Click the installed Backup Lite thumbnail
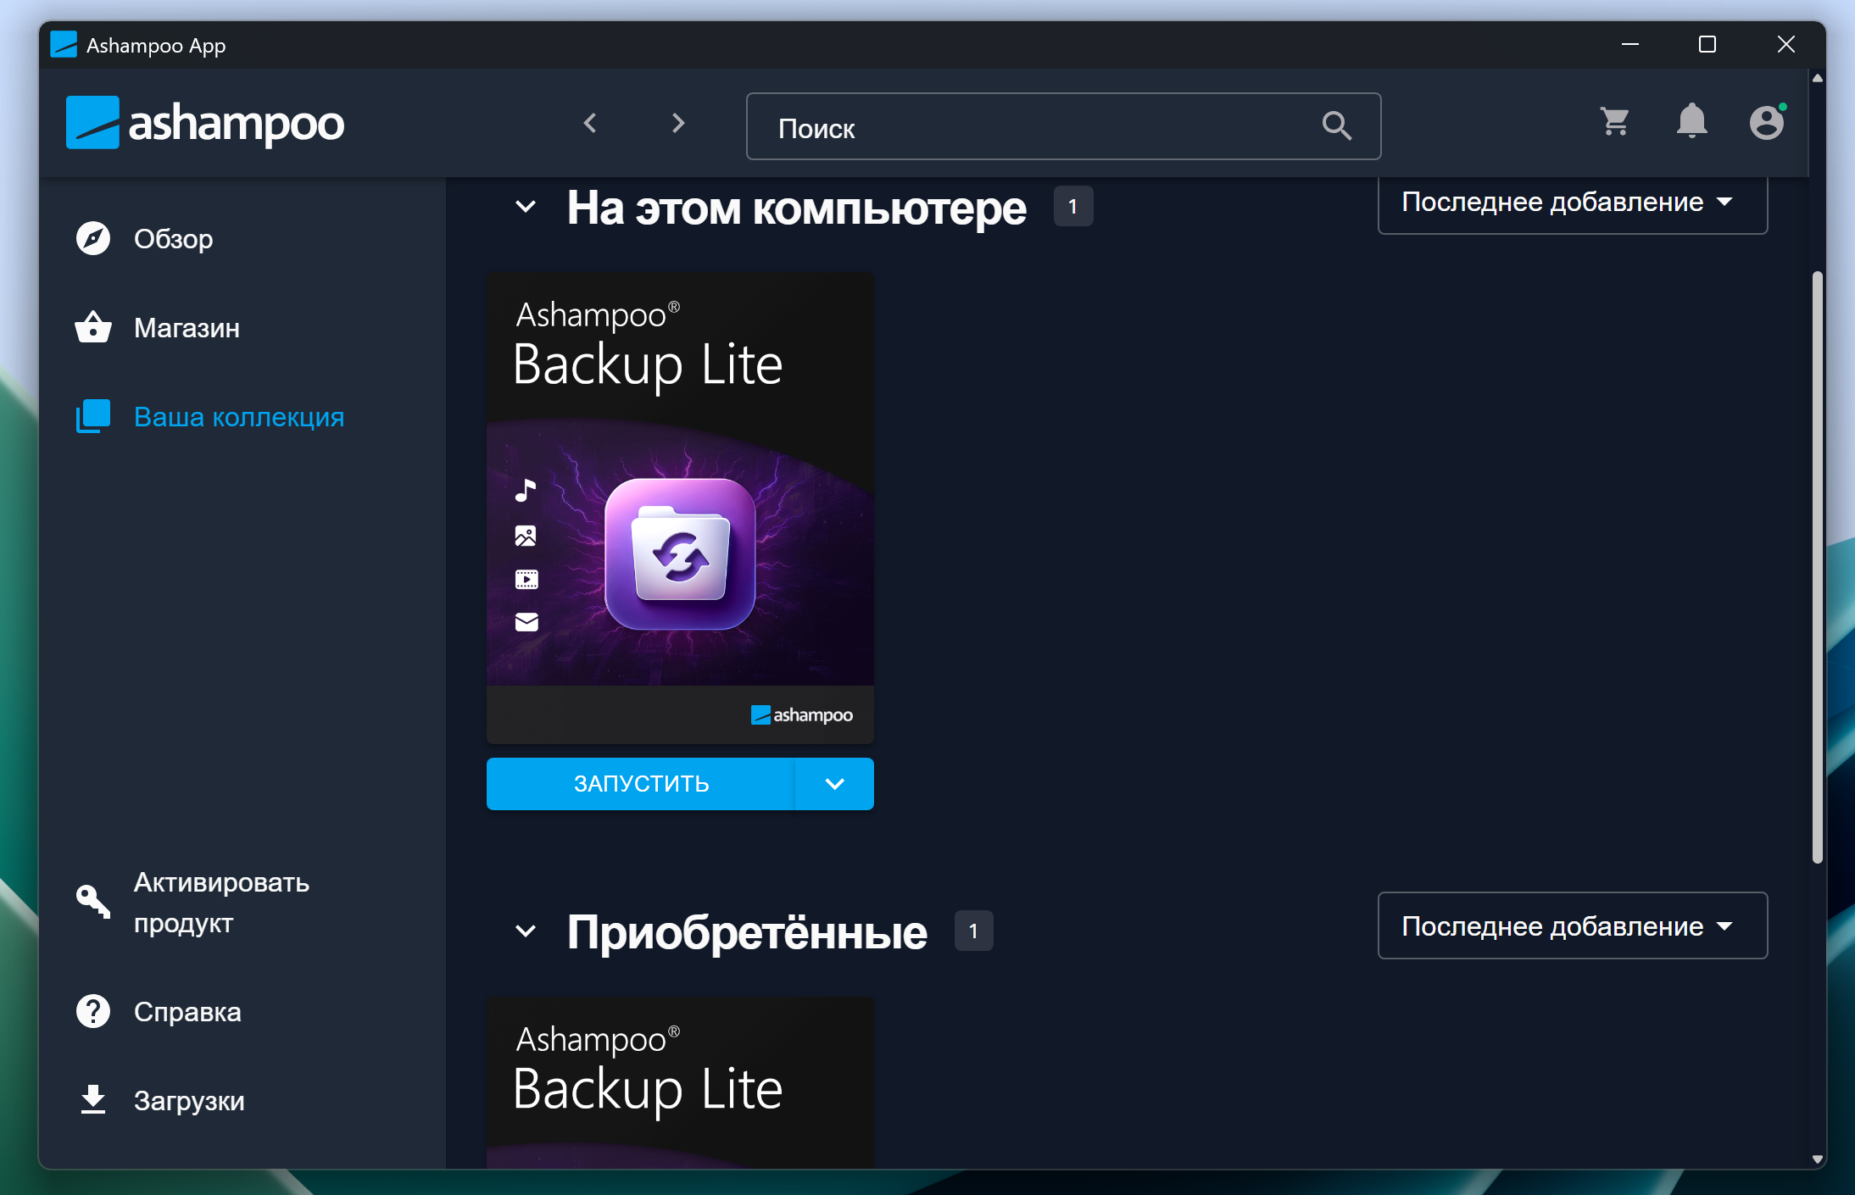Screen dimensions: 1855x1195 click(x=680, y=509)
